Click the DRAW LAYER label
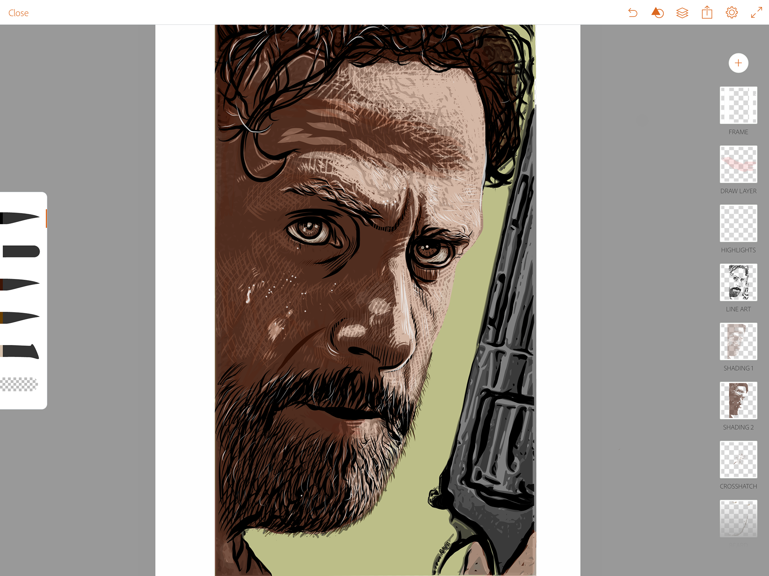Viewport: 769px width, 576px height. 738,191
